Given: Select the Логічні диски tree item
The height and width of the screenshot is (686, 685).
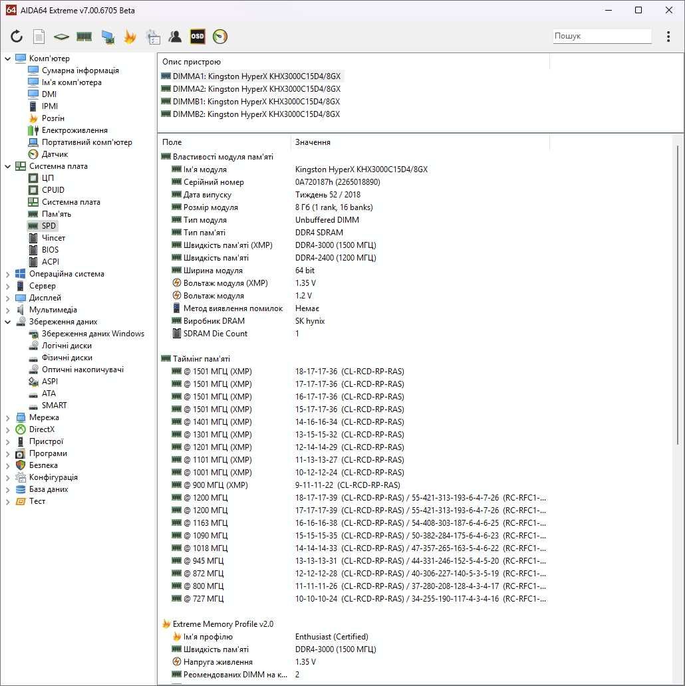Looking at the screenshot, I should tap(67, 346).
